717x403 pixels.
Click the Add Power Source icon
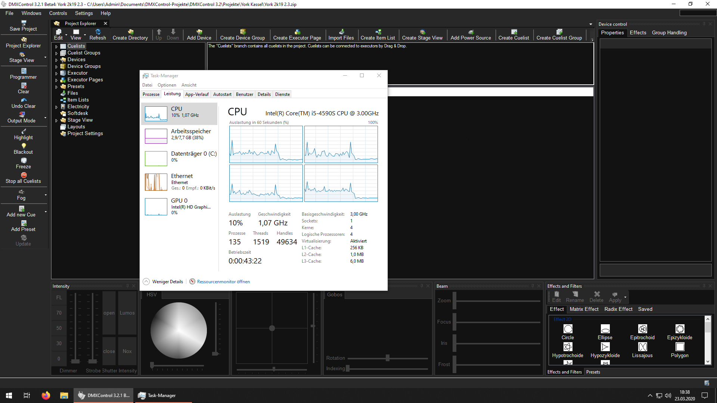(471, 32)
